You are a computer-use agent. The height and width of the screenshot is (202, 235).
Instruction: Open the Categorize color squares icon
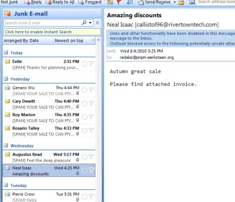pos(110,2)
